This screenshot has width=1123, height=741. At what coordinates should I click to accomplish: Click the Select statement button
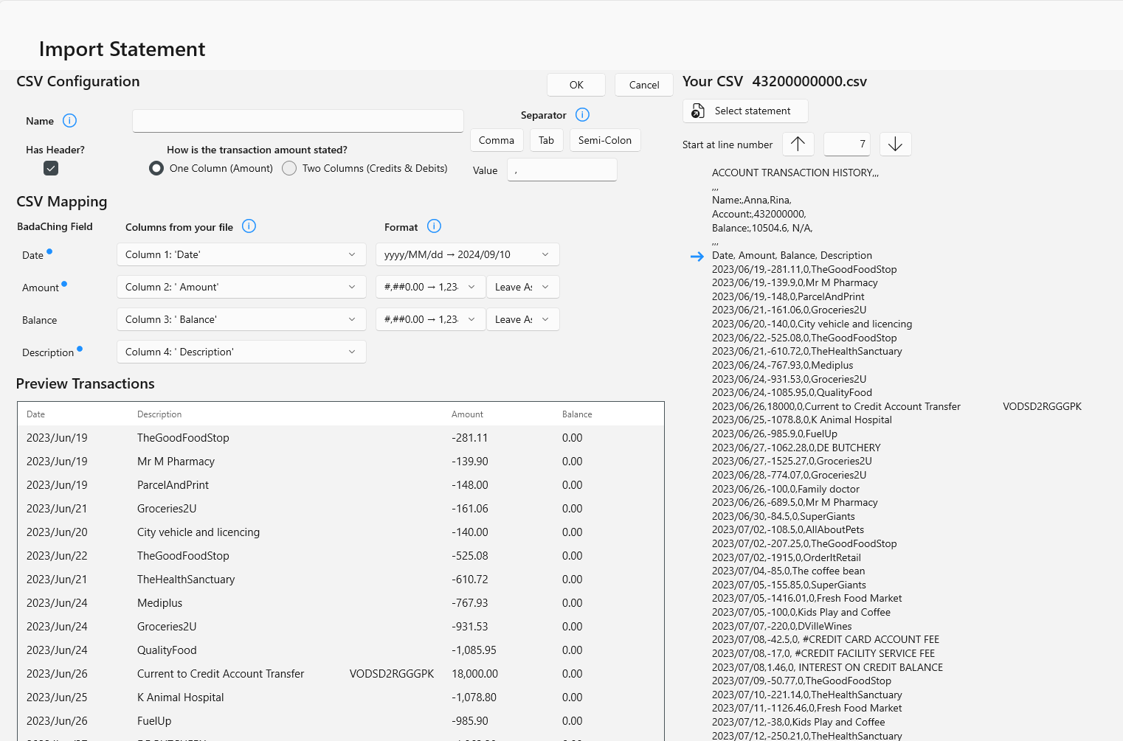[x=745, y=111]
